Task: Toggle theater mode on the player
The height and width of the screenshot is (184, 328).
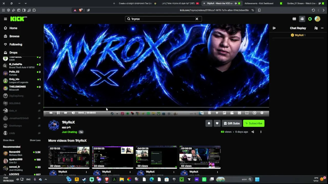Action: (239, 113)
